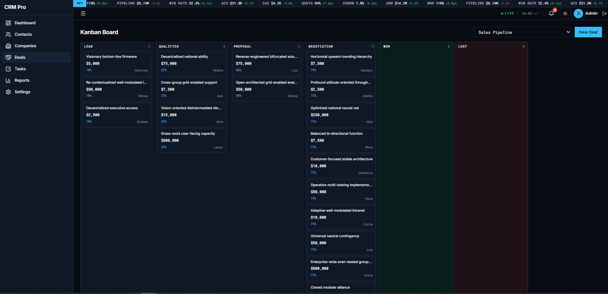This screenshot has height=294, width=608.
Task: Open Visionary bottom-line firmware deal card
Action: (x=117, y=64)
